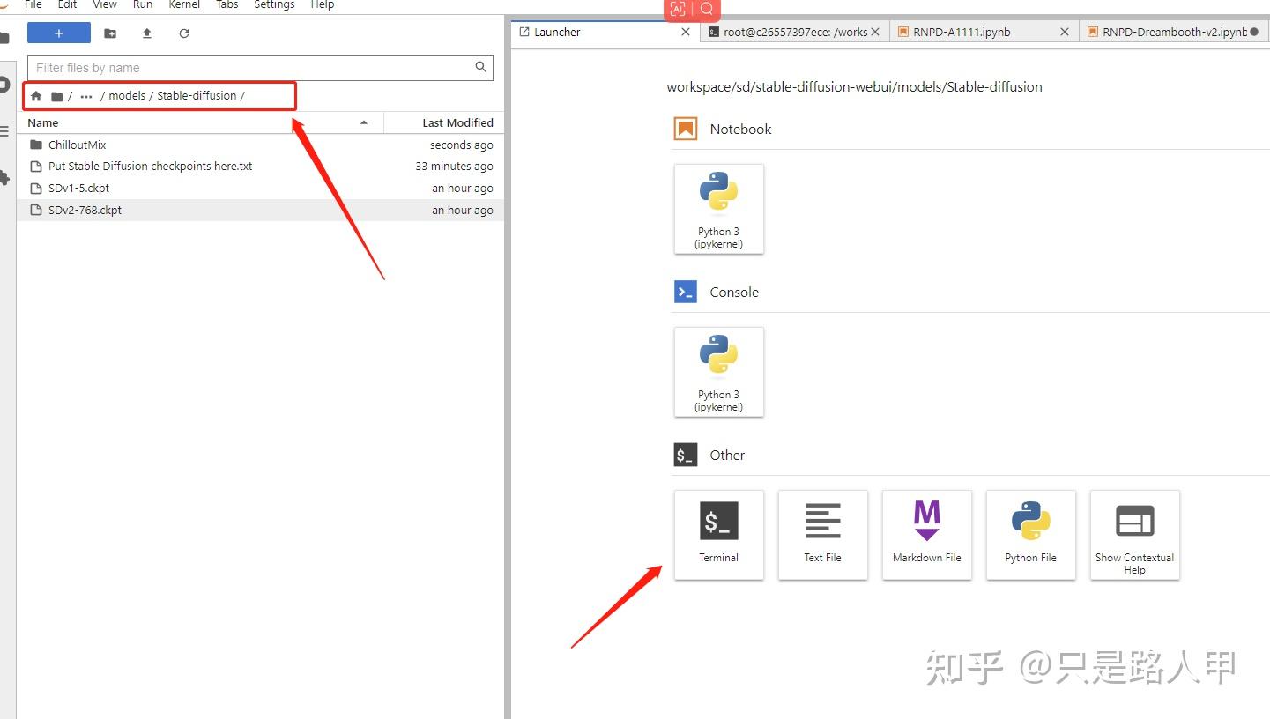Create a new folder with the toolbar icon
This screenshot has width=1270, height=719.
pyautogui.click(x=110, y=33)
